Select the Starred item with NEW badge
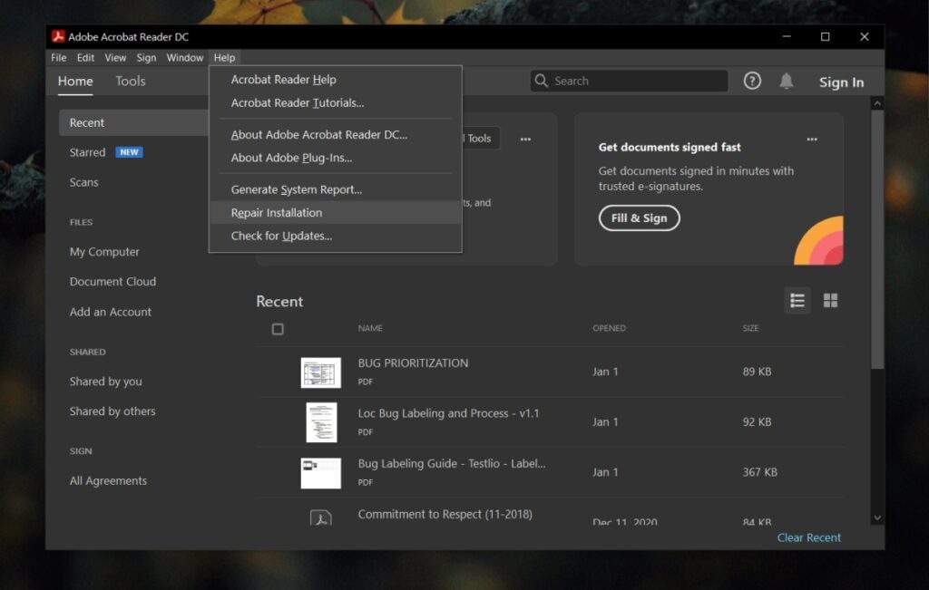The height and width of the screenshot is (590, 929). coord(87,152)
